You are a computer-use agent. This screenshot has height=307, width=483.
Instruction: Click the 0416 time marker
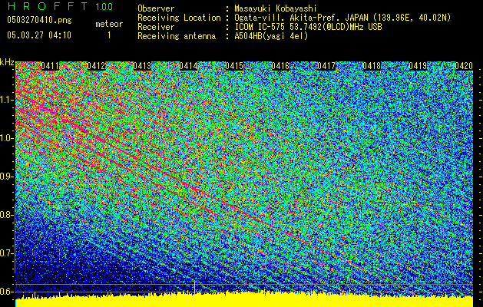coord(280,66)
